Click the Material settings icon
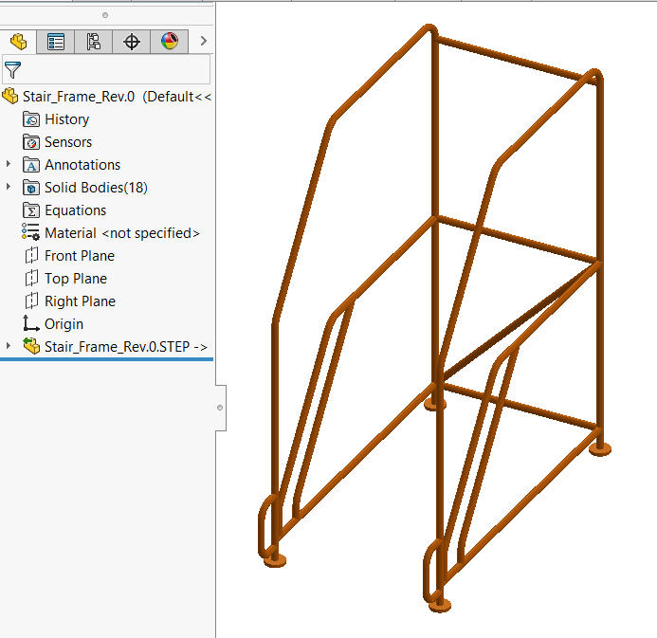 [30, 232]
